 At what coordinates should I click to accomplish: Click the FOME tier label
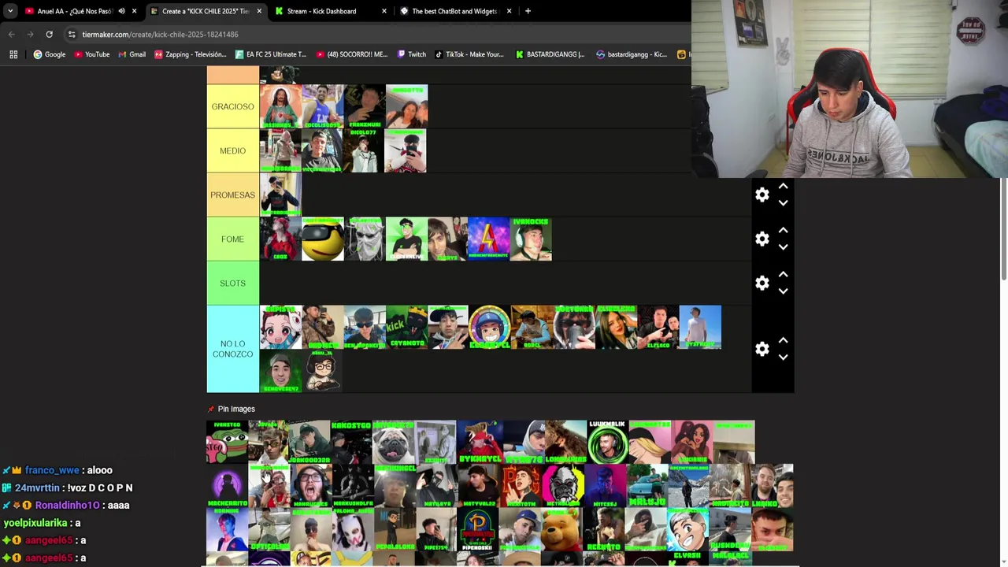point(232,239)
